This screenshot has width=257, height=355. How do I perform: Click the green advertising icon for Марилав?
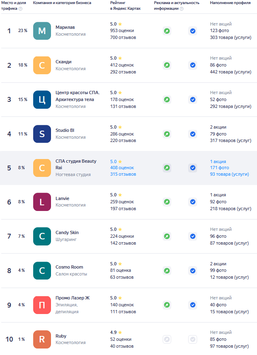[167, 31]
